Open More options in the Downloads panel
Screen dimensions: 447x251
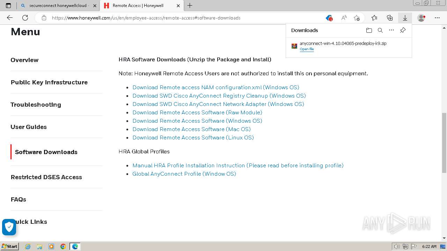tap(391, 30)
